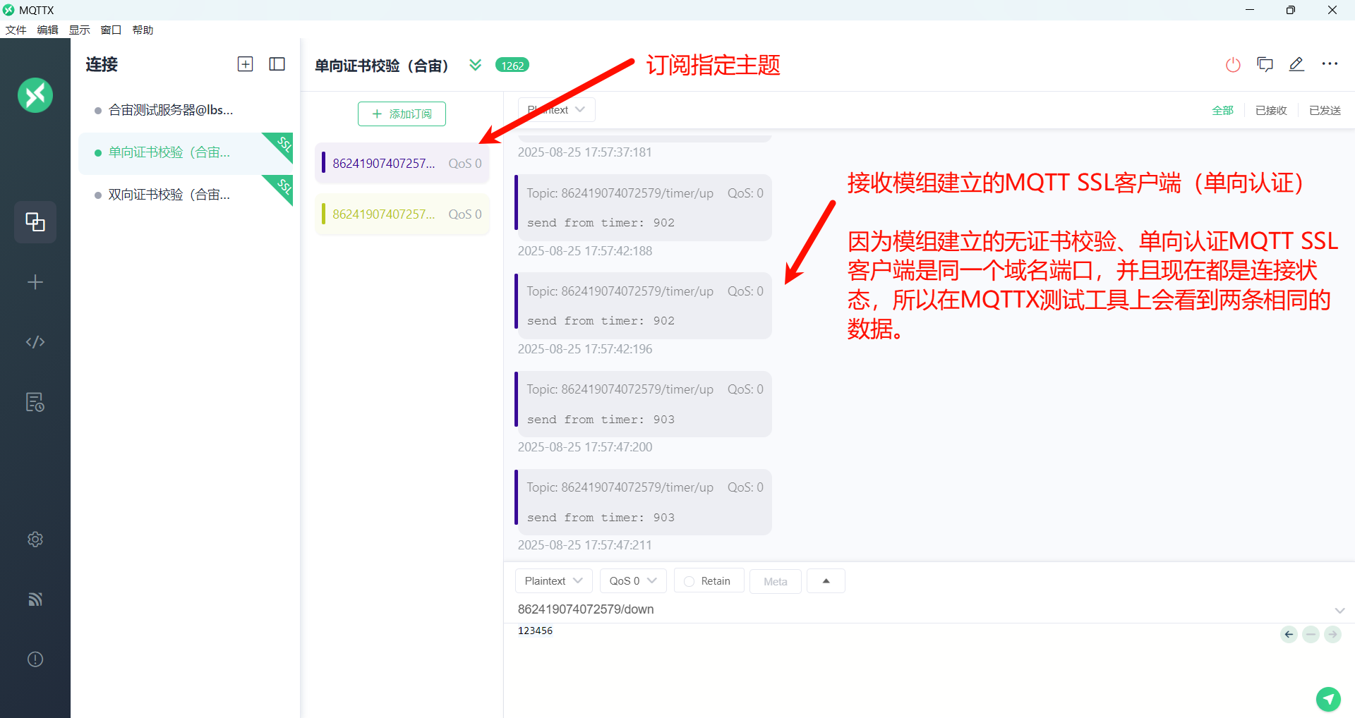Click the 添加订阅 button
Image resolution: width=1355 pixels, height=718 pixels.
pos(402,114)
